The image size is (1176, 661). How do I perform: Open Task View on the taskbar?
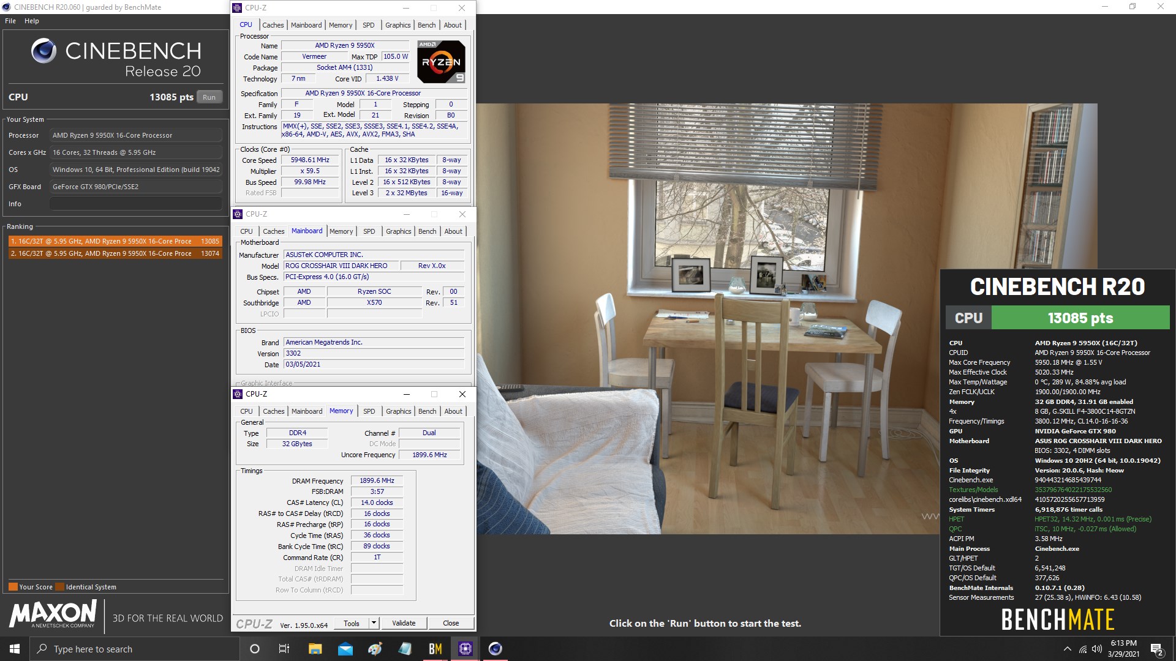(x=284, y=649)
